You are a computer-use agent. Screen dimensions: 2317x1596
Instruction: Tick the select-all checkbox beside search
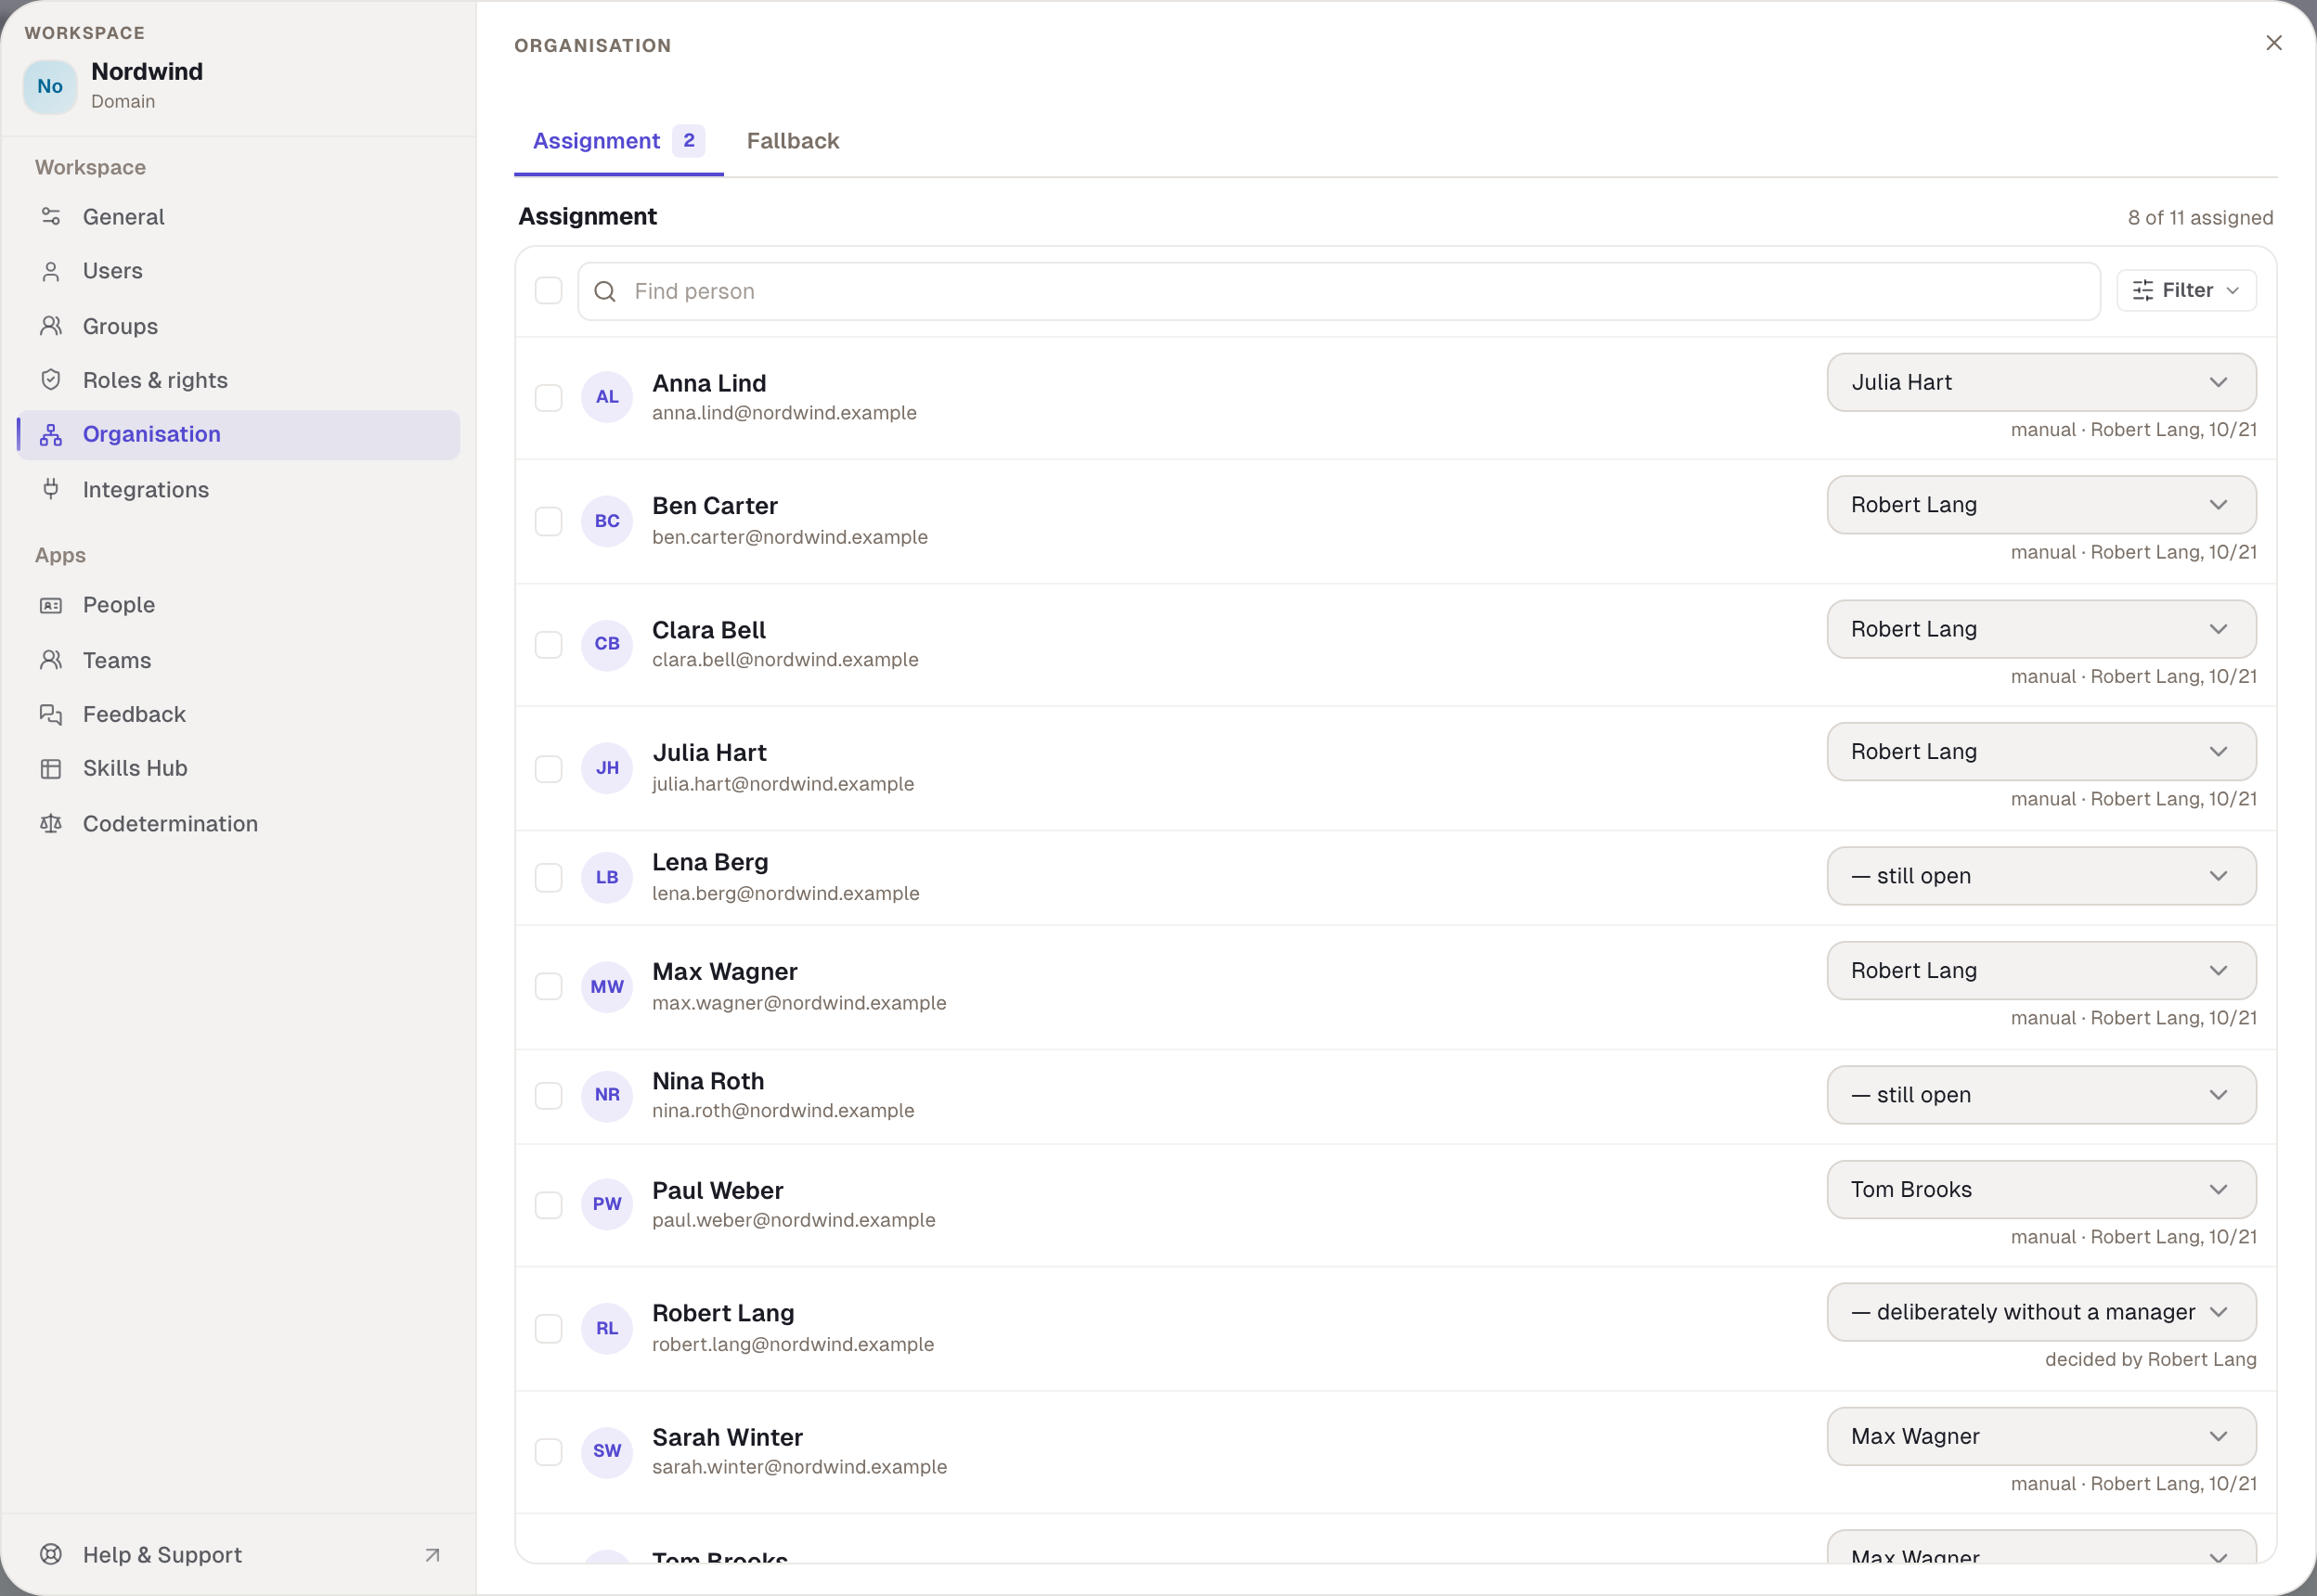click(549, 291)
